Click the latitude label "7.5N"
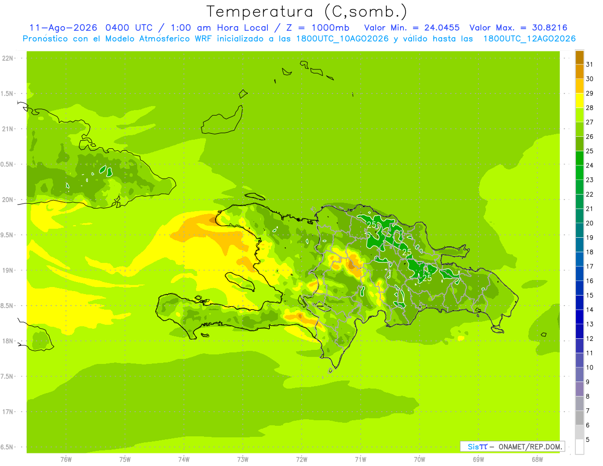 (8, 377)
